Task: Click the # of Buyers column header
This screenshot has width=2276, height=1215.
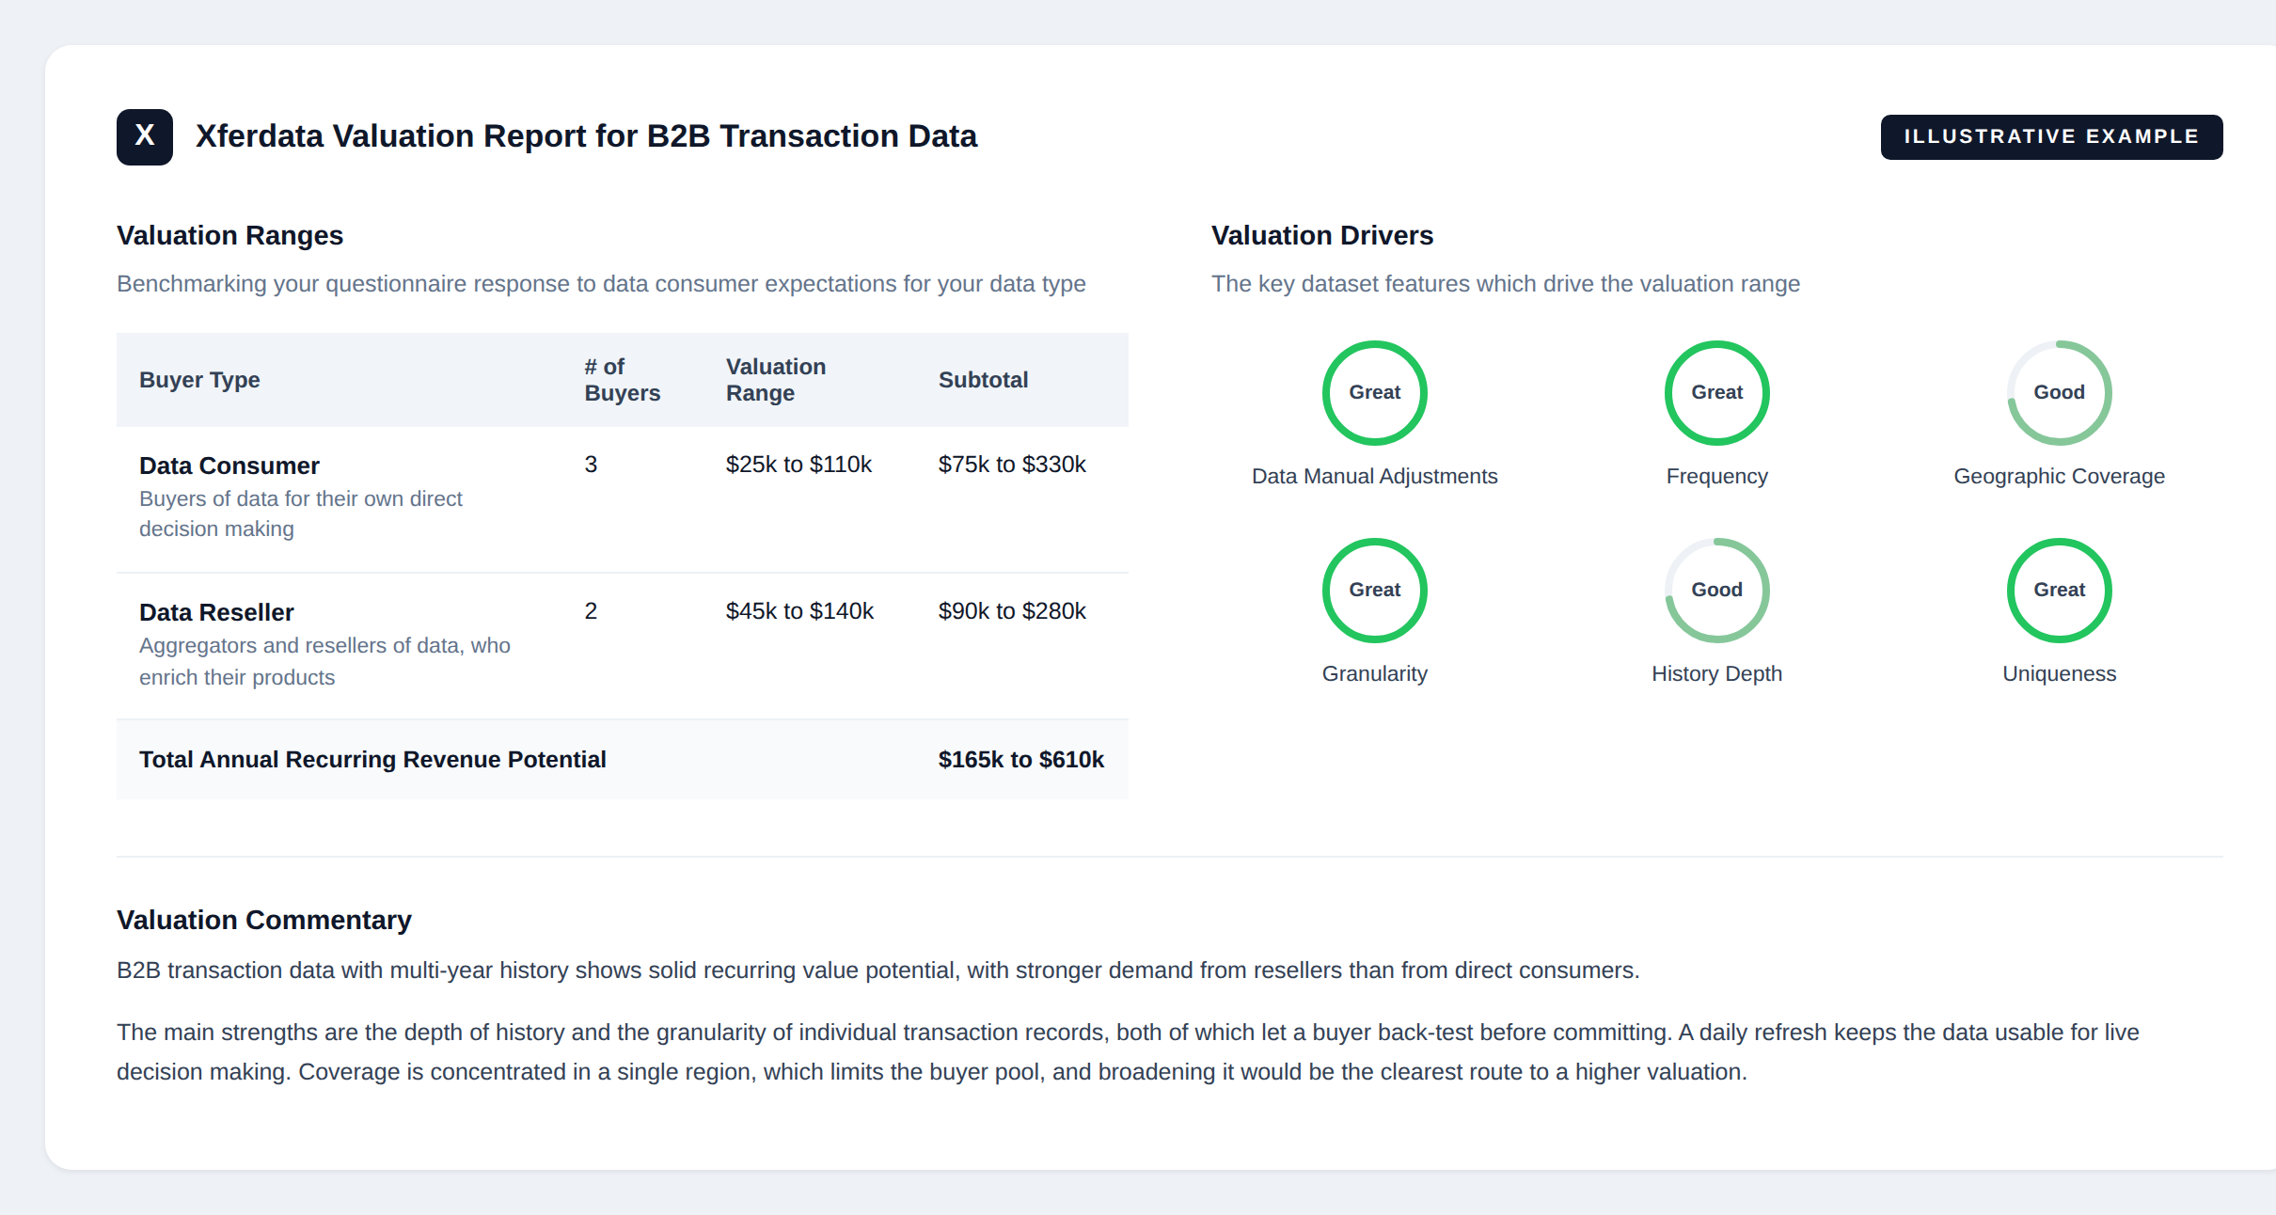Action: 623,380
